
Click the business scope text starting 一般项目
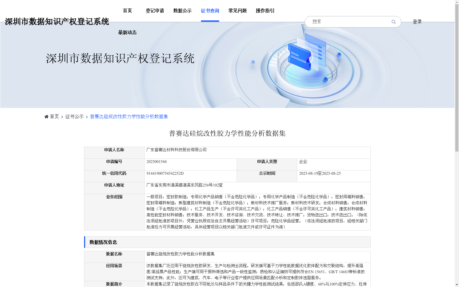257,212
